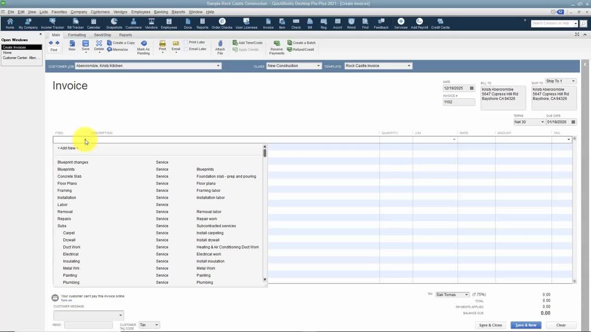Viewport: 591px width, 332px height.
Task: Click the Check icon in icon bar
Action: click(x=296, y=24)
